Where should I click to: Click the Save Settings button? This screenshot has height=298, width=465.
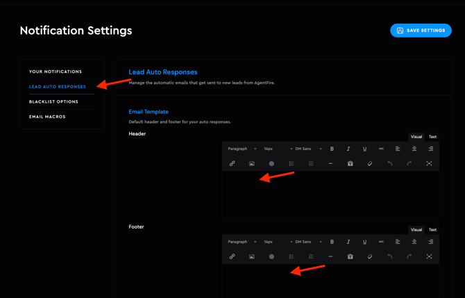click(x=421, y=31)
